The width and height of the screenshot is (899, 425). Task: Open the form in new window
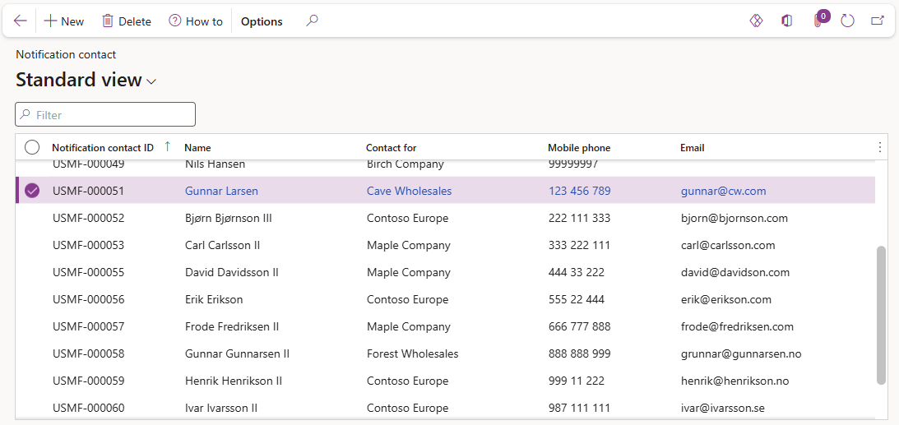coord(878,21)
